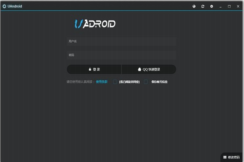Enable the 保存帐号信息 checkbox
The width and height of the screenshot is (244, 162).
coord(146,82)
